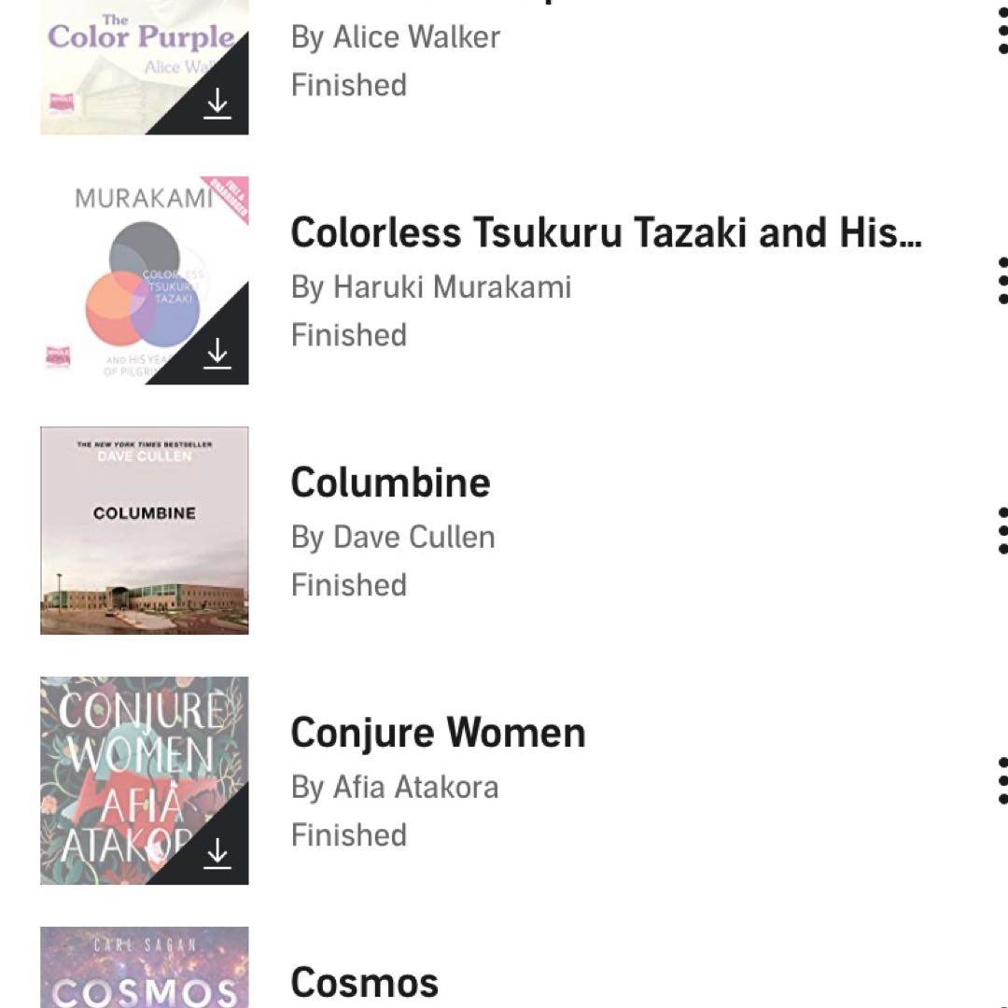Tap download icon on Conjure Women cover
Image resolution: width=1008 pixels, height=1008 pixels.
pyautogui.click(x=217, y=853)
